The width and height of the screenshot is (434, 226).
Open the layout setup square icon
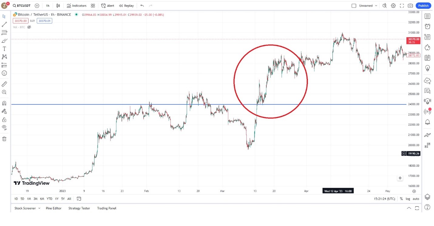354,6
